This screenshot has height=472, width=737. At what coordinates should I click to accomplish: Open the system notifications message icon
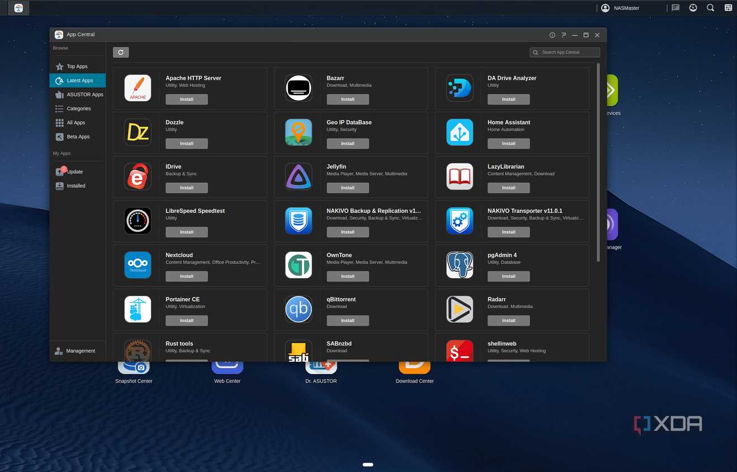pyautogui.click(x=675, y=8)
